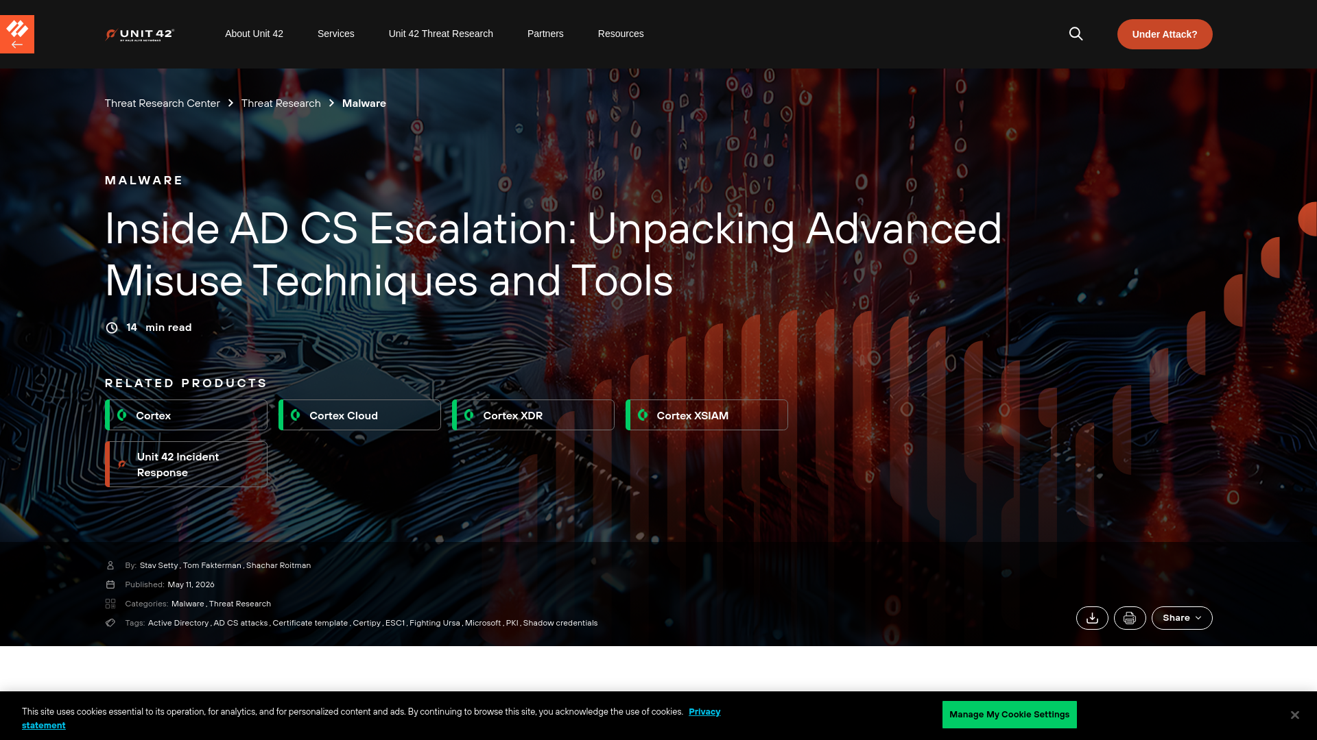Open author Shachar Roitman's page
This screenshot has height=740, width=1317.
tap(278, 565)
